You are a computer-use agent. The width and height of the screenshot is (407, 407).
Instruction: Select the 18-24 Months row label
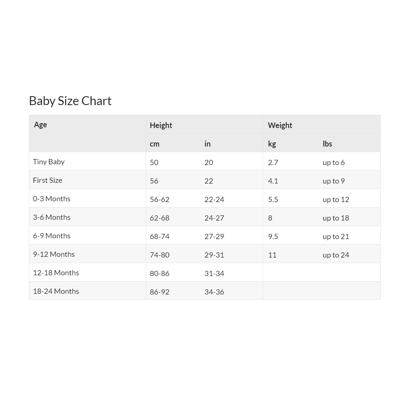point(56,291)
